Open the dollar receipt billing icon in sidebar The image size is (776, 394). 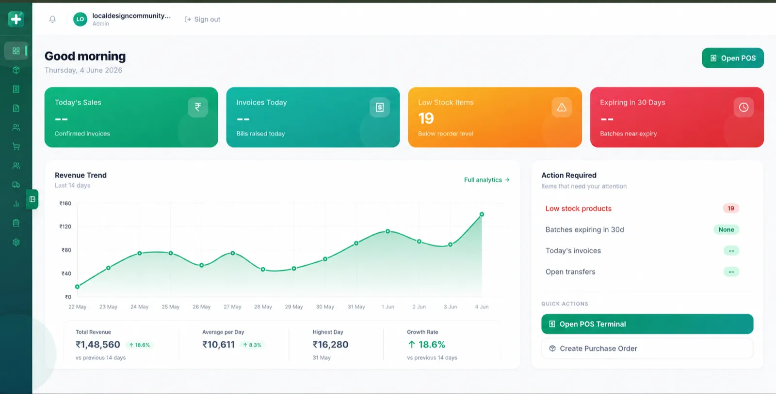point(16,89)
